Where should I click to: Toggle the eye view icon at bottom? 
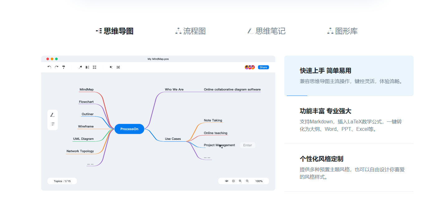point(227,181)
